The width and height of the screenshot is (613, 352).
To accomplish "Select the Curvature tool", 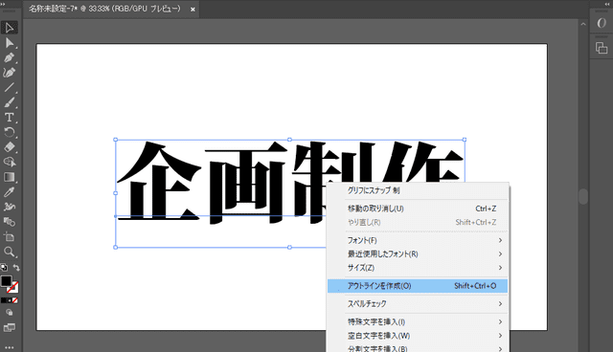I will point(9,73).
